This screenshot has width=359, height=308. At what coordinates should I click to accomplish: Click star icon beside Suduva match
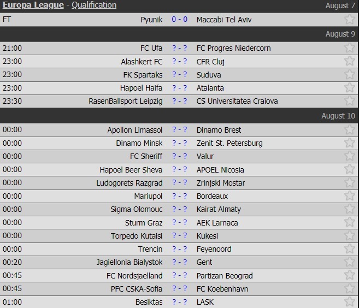point(350,75)
